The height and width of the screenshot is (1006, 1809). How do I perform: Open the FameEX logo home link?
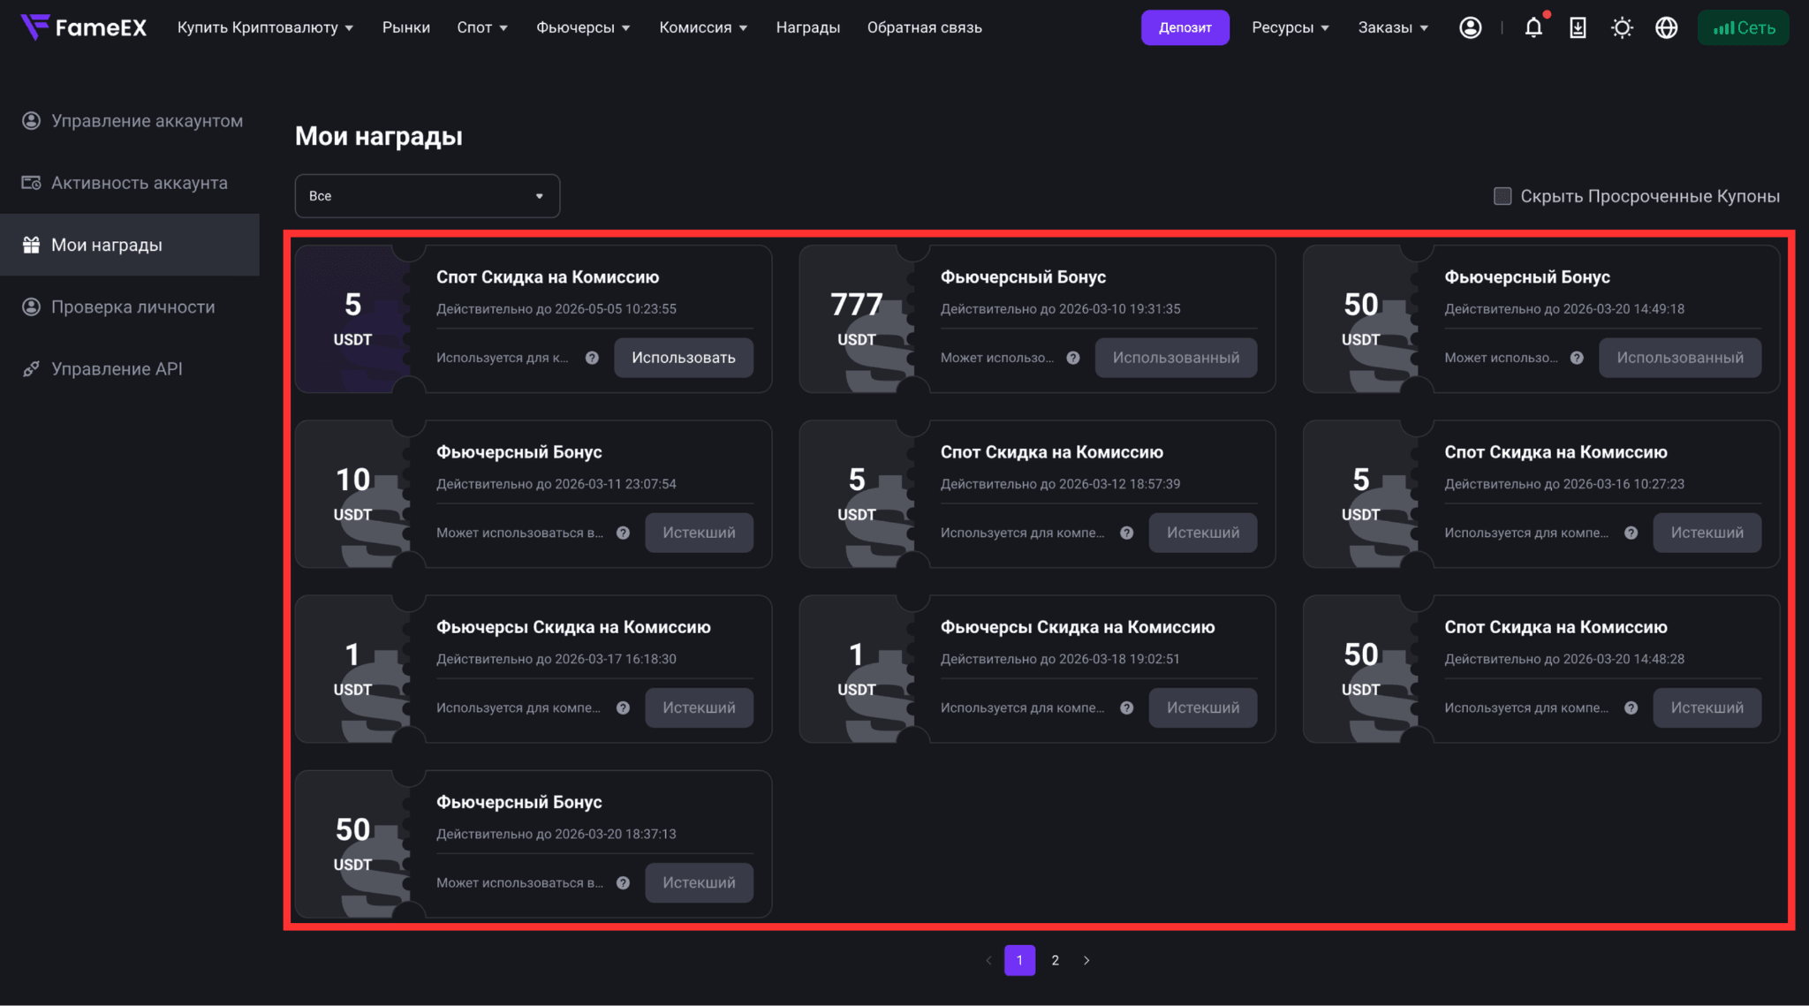pos(84,27)
